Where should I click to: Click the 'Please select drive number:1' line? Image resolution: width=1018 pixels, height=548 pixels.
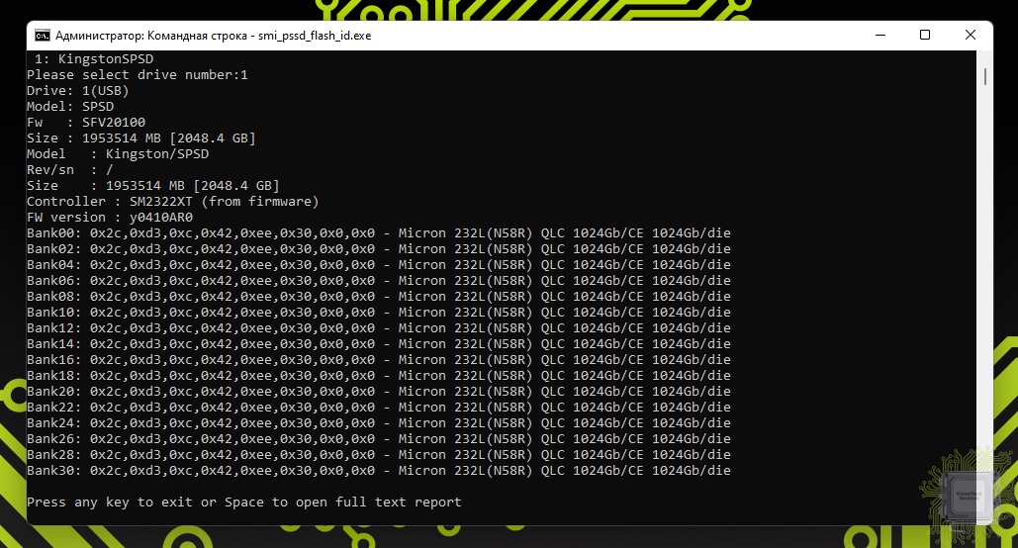(137, 75)
